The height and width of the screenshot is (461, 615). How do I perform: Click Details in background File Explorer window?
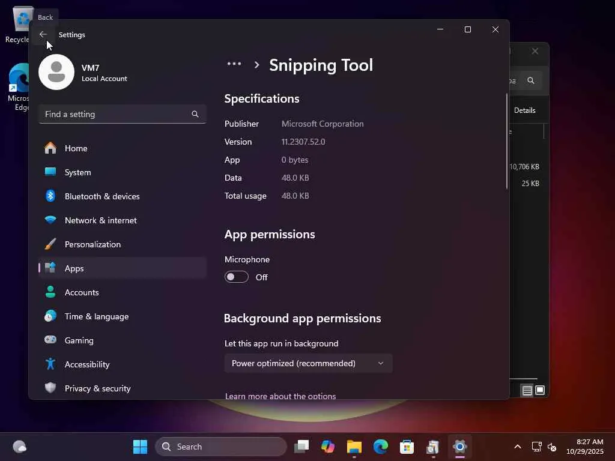525,110
